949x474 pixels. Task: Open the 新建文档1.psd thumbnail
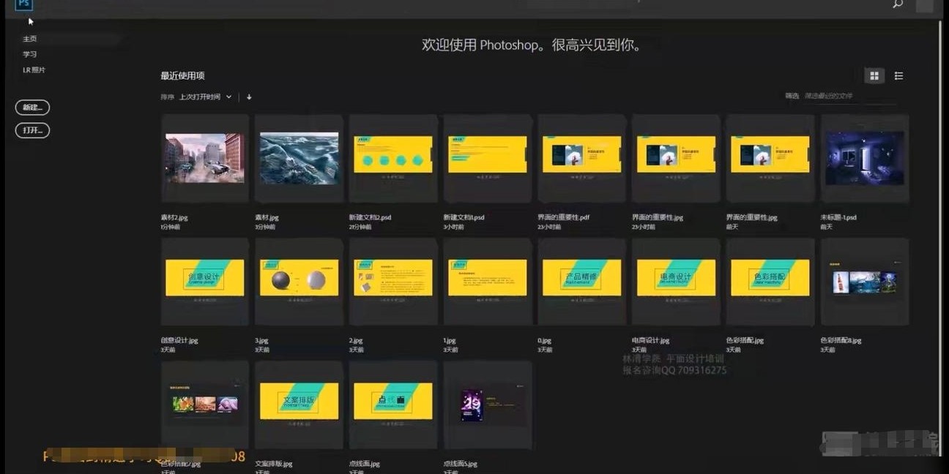pos(488,158)
